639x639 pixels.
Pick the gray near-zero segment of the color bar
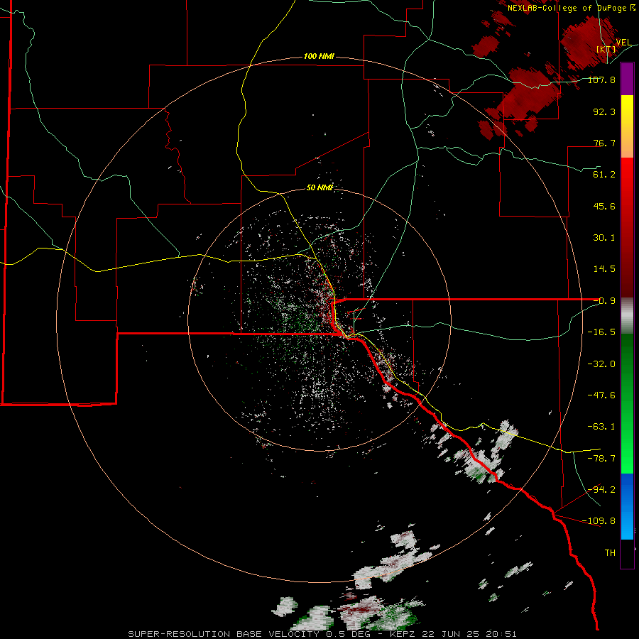pyautogui.click(x=627, y=316)
